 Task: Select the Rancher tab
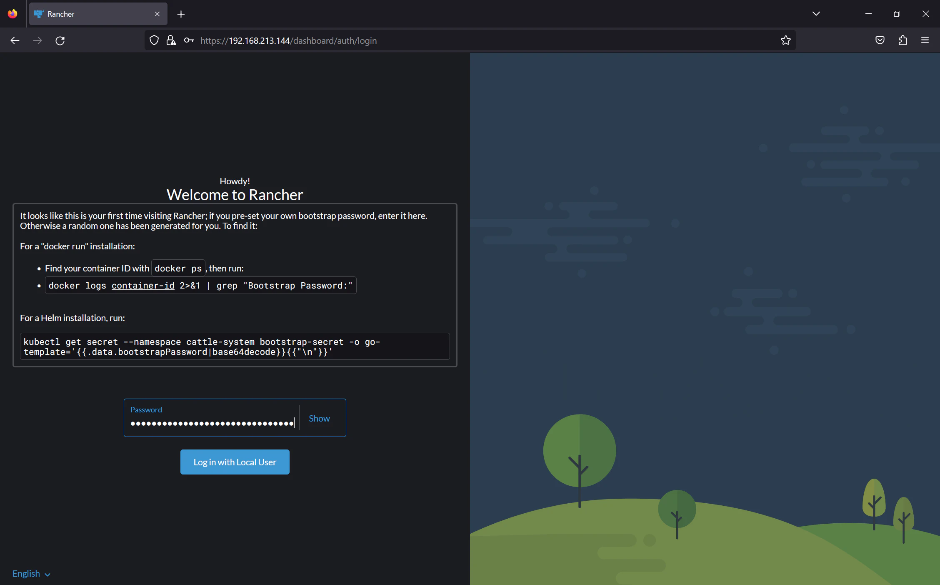pos(98,14)
